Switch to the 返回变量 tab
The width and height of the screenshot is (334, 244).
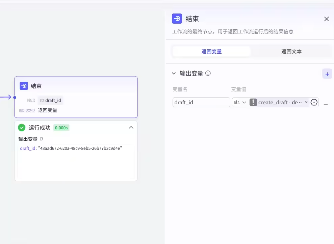(211, 52)
